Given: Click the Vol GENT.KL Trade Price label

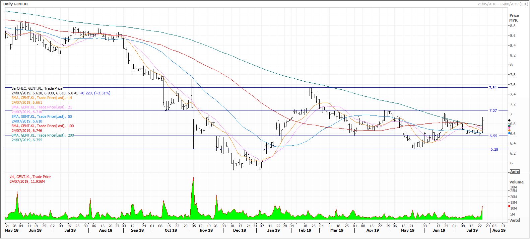Looking at the screenshot, I should (x=31, y=177).
